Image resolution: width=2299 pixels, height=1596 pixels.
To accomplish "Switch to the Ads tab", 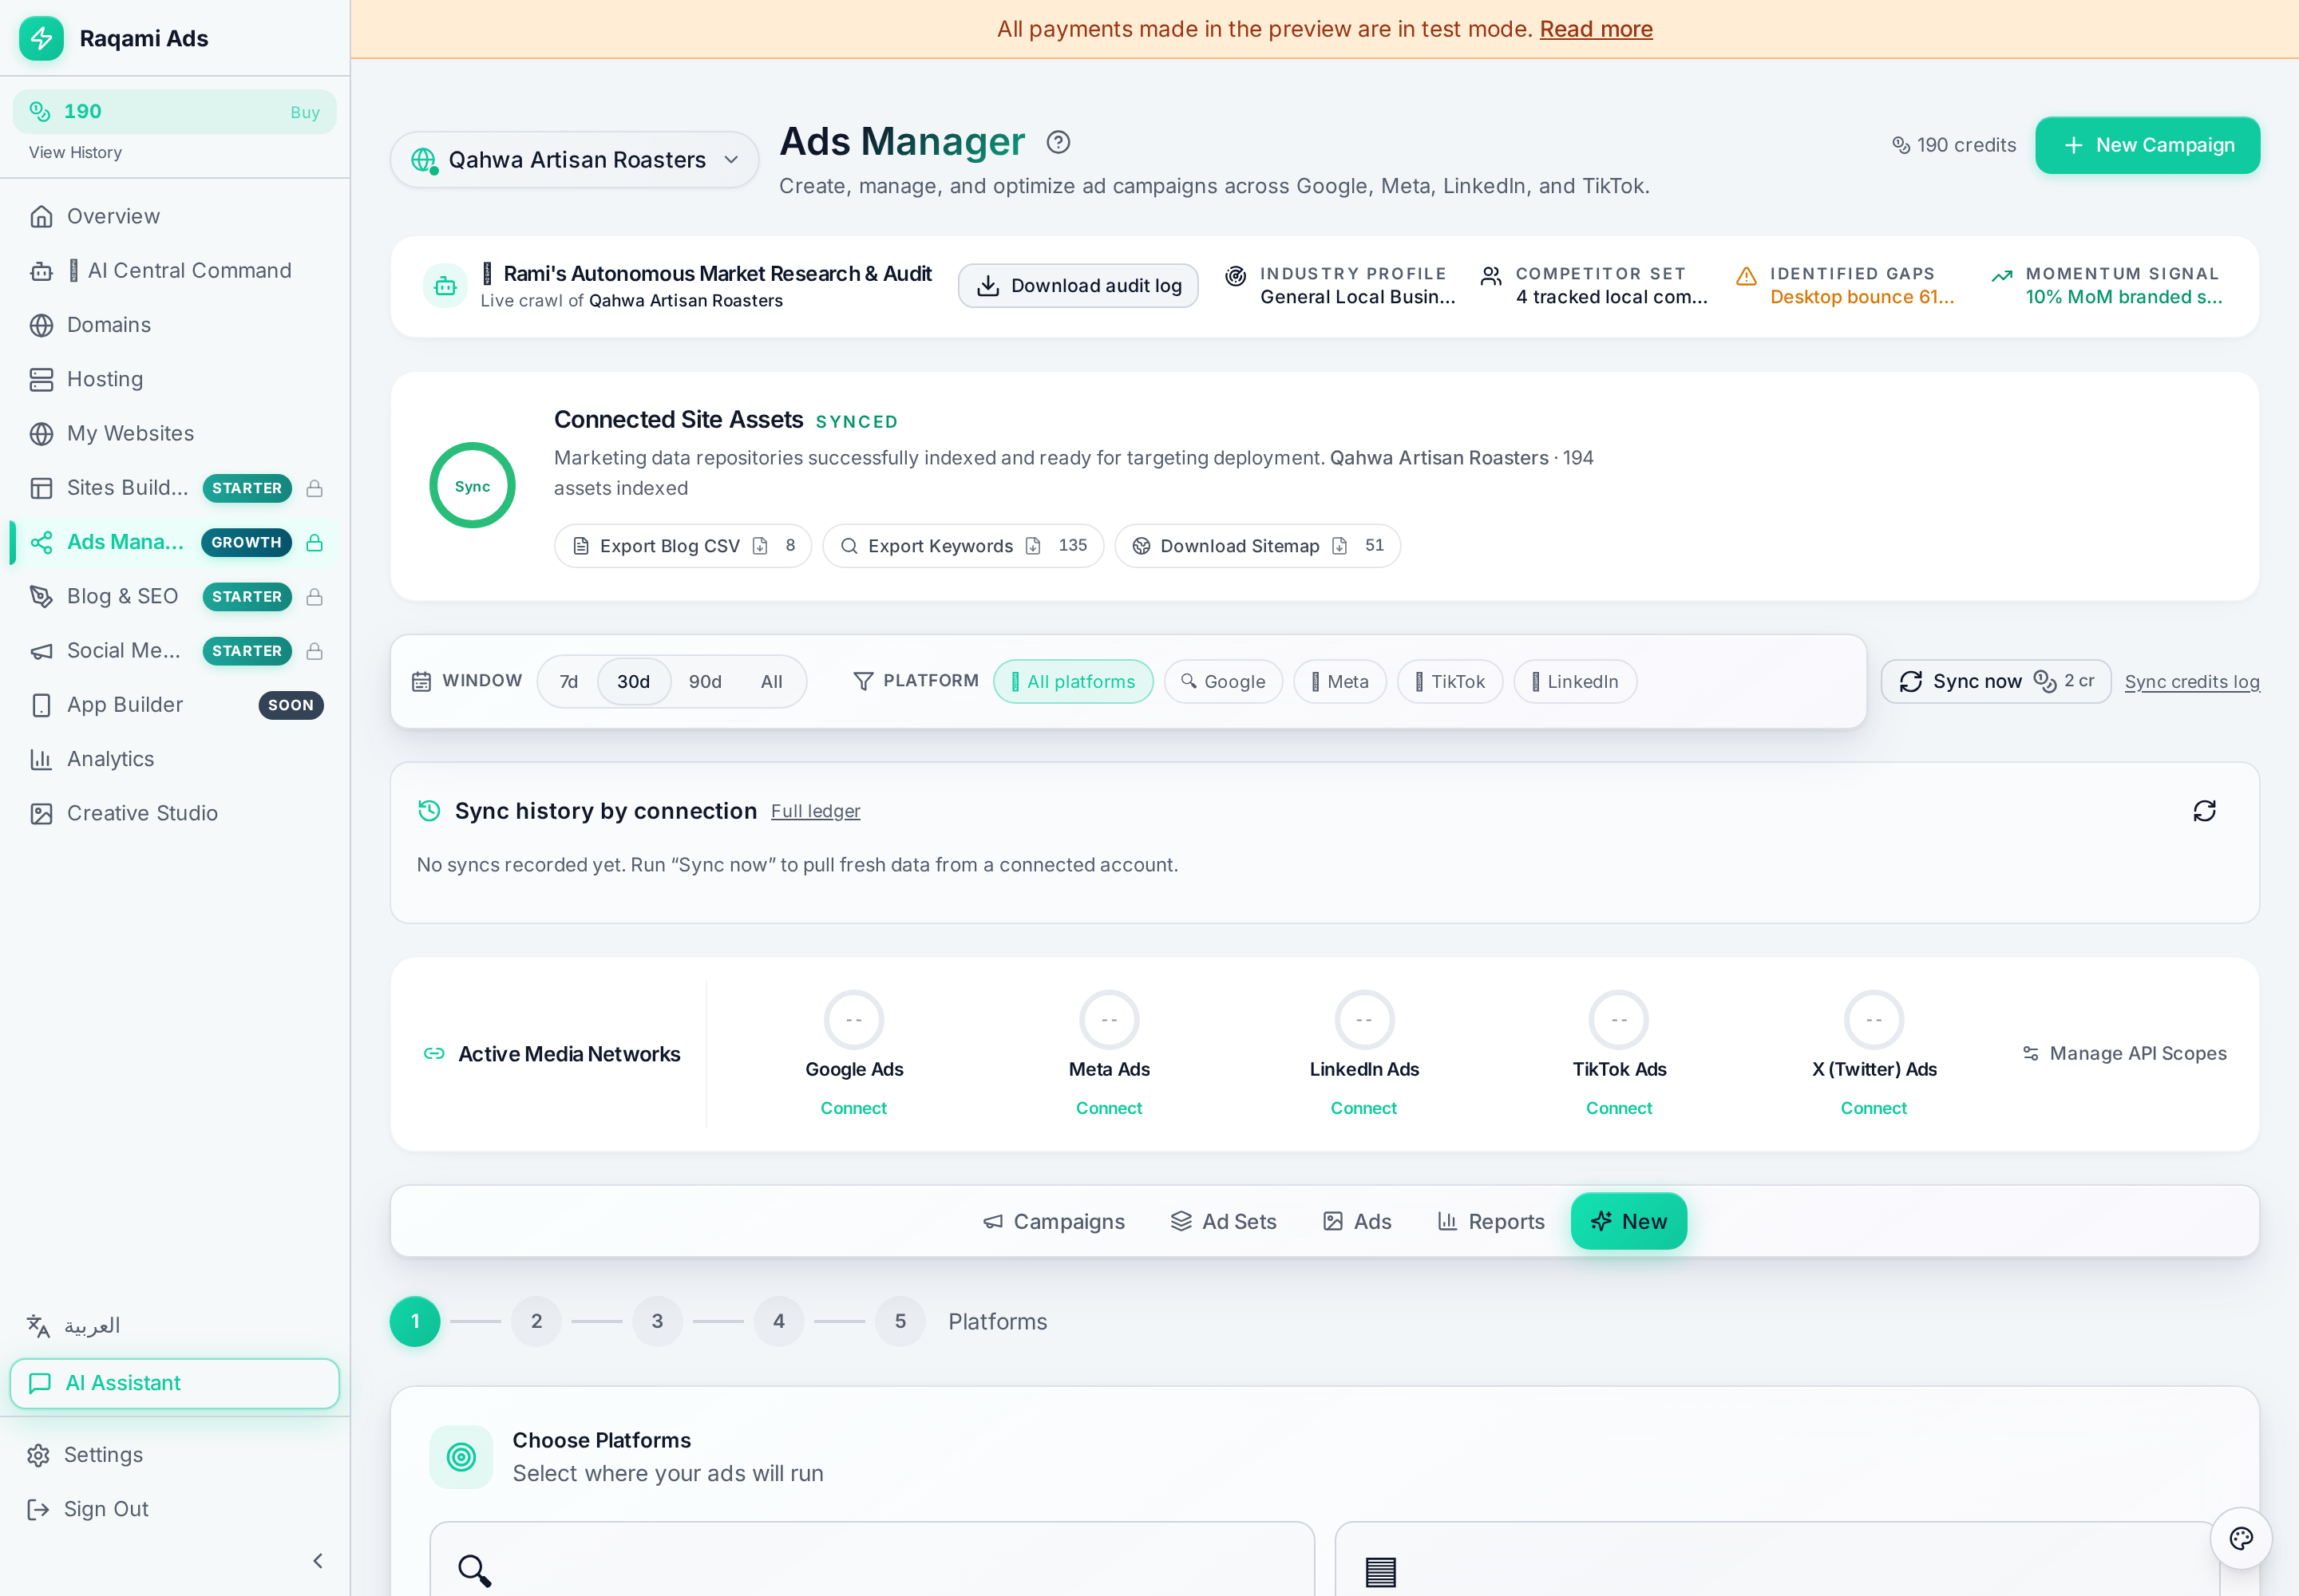I will [x=1358, y=1222].
